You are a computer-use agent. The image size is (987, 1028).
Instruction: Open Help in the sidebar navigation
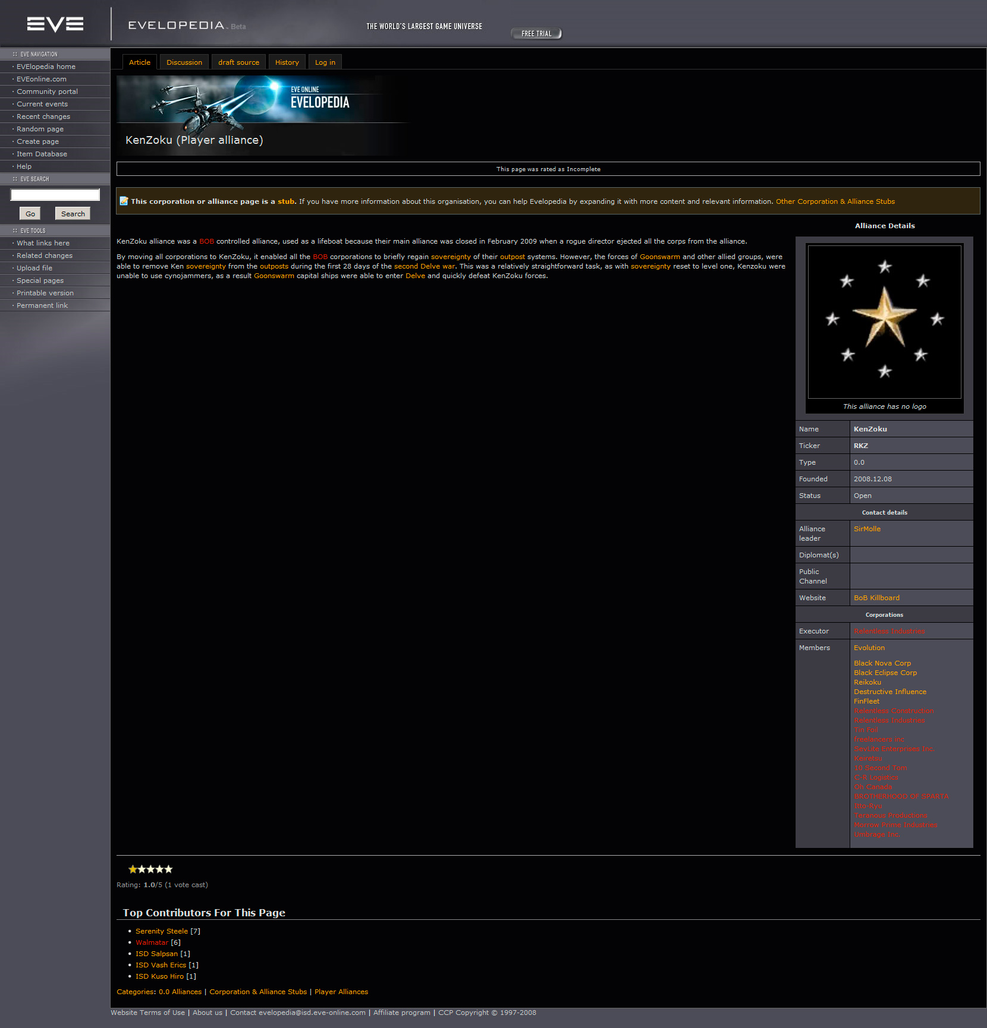pos(24,166)
